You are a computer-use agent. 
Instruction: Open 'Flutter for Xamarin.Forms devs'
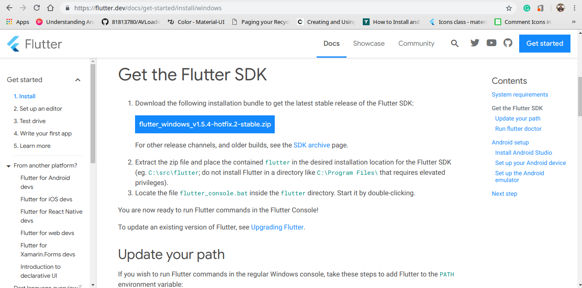click(x=48, y=250)
